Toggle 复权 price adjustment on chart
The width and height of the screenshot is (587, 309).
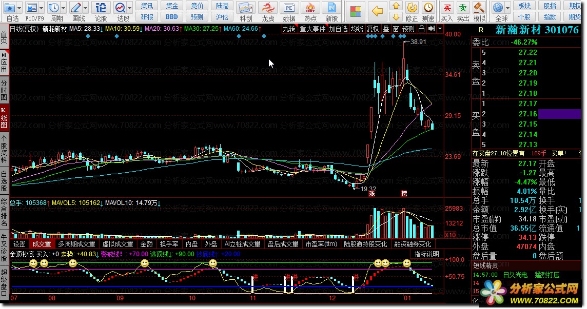tap(373, 29)
